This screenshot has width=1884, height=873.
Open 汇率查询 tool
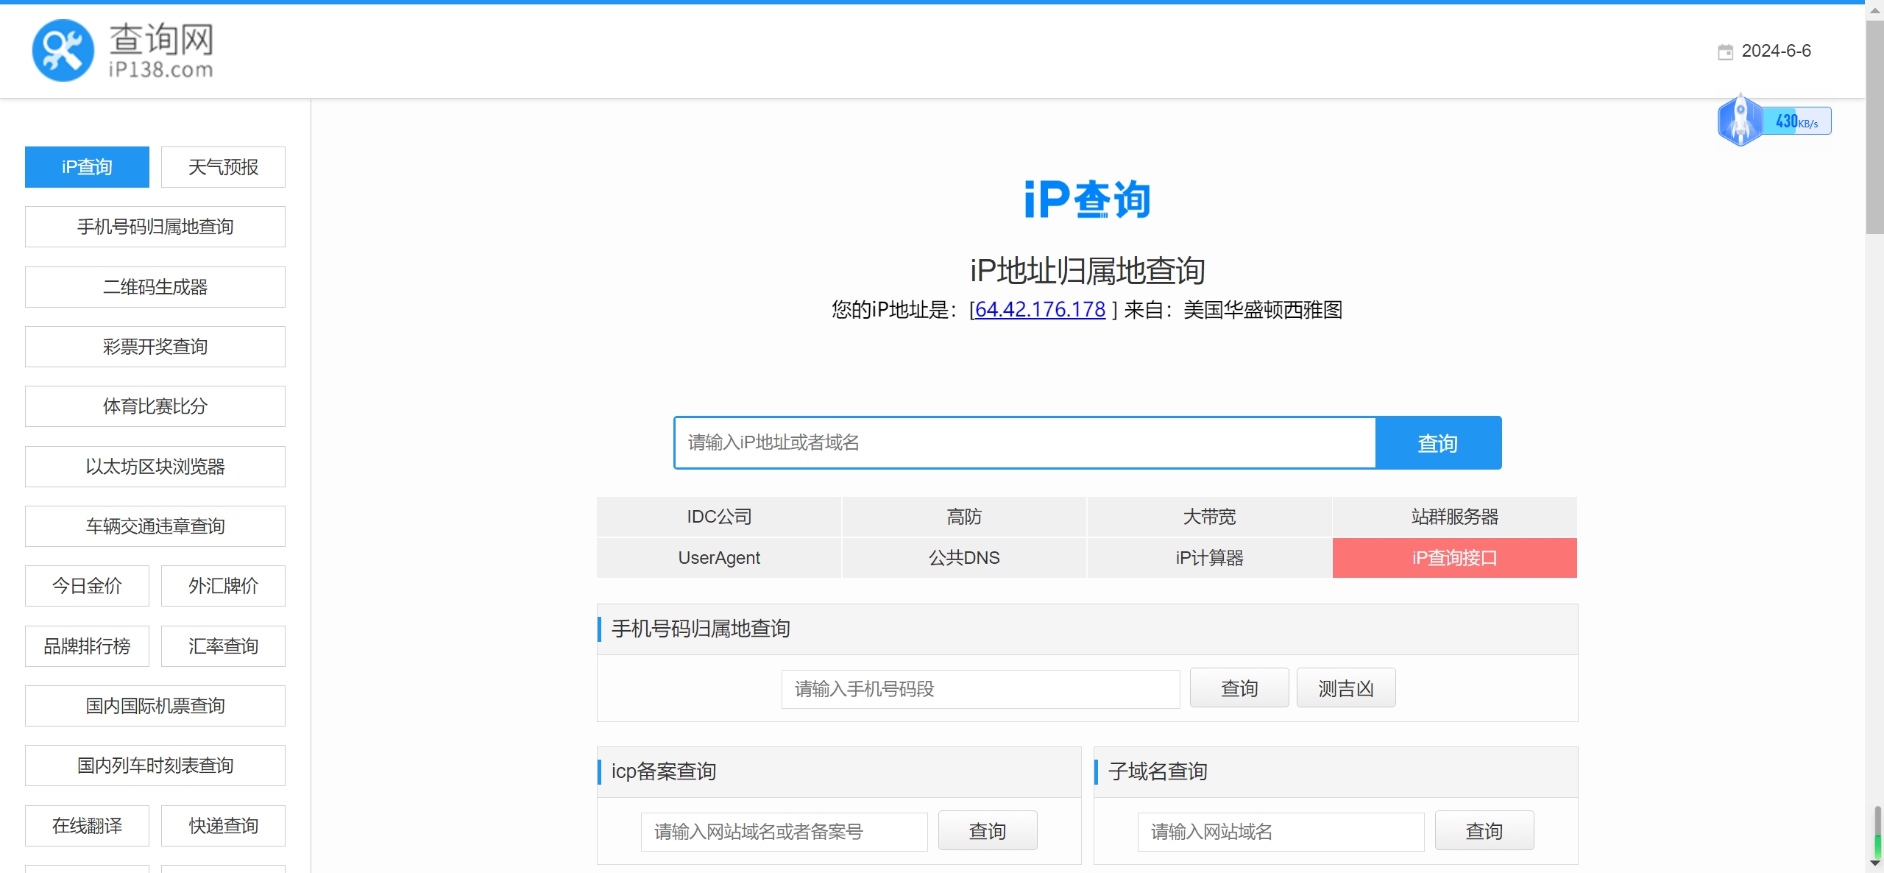point(223,646)
